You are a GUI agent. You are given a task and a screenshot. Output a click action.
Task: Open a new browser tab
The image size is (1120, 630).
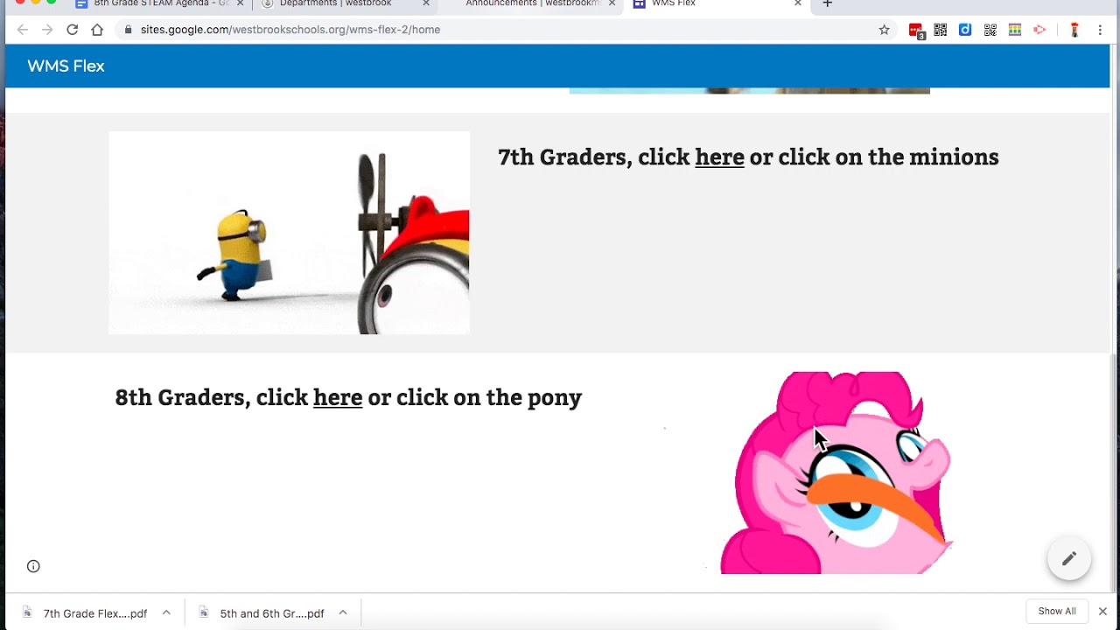(827, 3)
